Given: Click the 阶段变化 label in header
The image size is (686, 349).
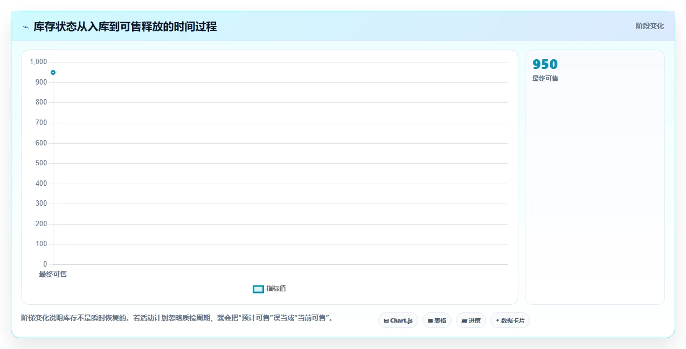Looking at the screenshot, I should 649,26.
